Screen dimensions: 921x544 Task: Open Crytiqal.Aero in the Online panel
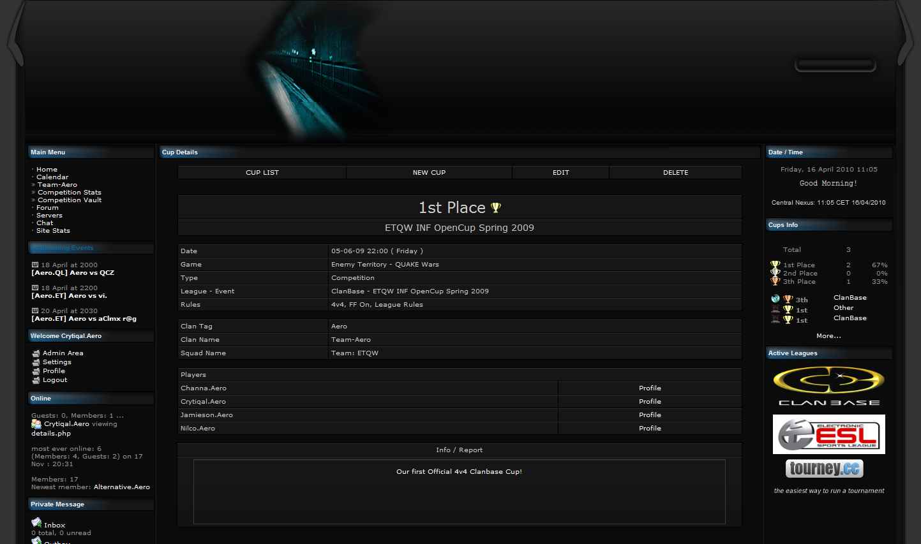[66, 424]
